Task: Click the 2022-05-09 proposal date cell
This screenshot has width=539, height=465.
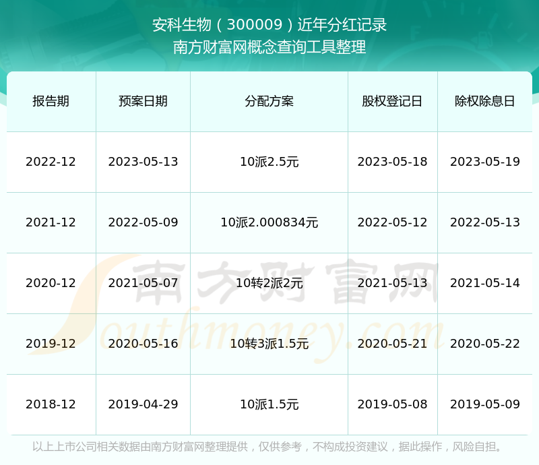Action: (143, 222)
